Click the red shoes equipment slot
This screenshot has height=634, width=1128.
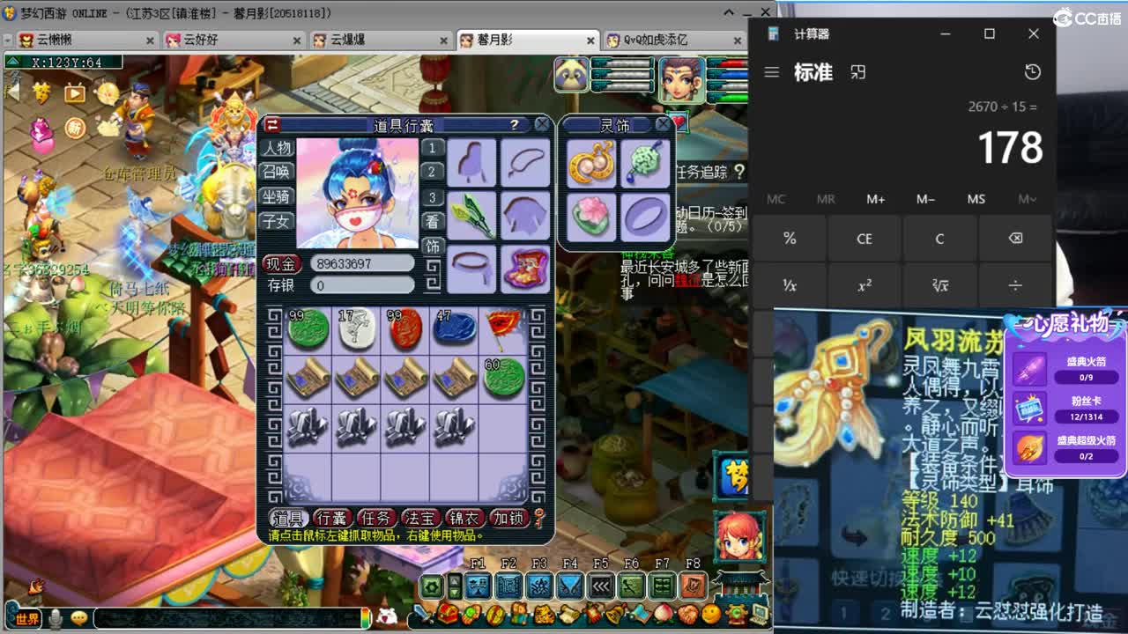(x=526, y=269)
